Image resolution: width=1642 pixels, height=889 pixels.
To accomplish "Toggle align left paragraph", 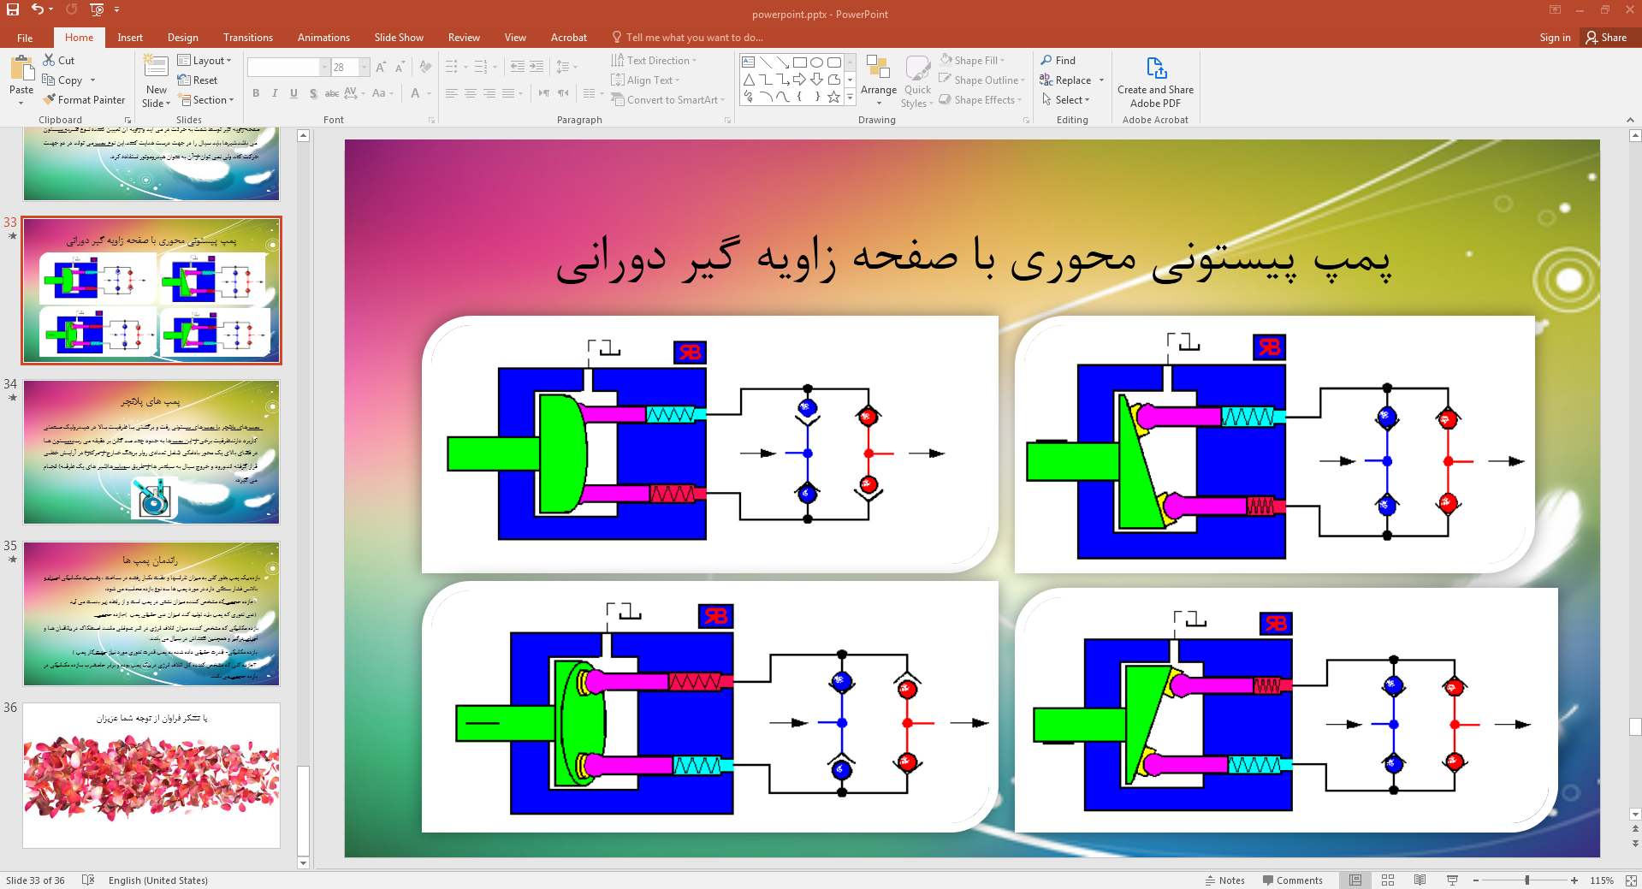I will tap(451, 93).
